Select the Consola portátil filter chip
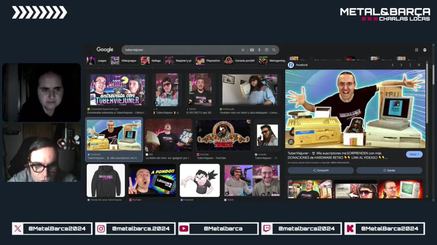 tap(240, 61)
